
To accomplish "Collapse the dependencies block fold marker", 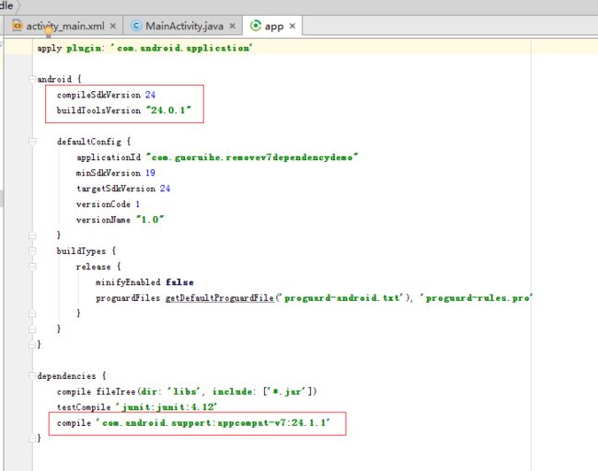I will tap(32, 376).
